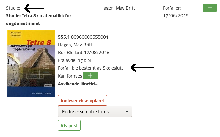
Task: Click the Fra avdeling bibl text
Action: click(76, 60)
